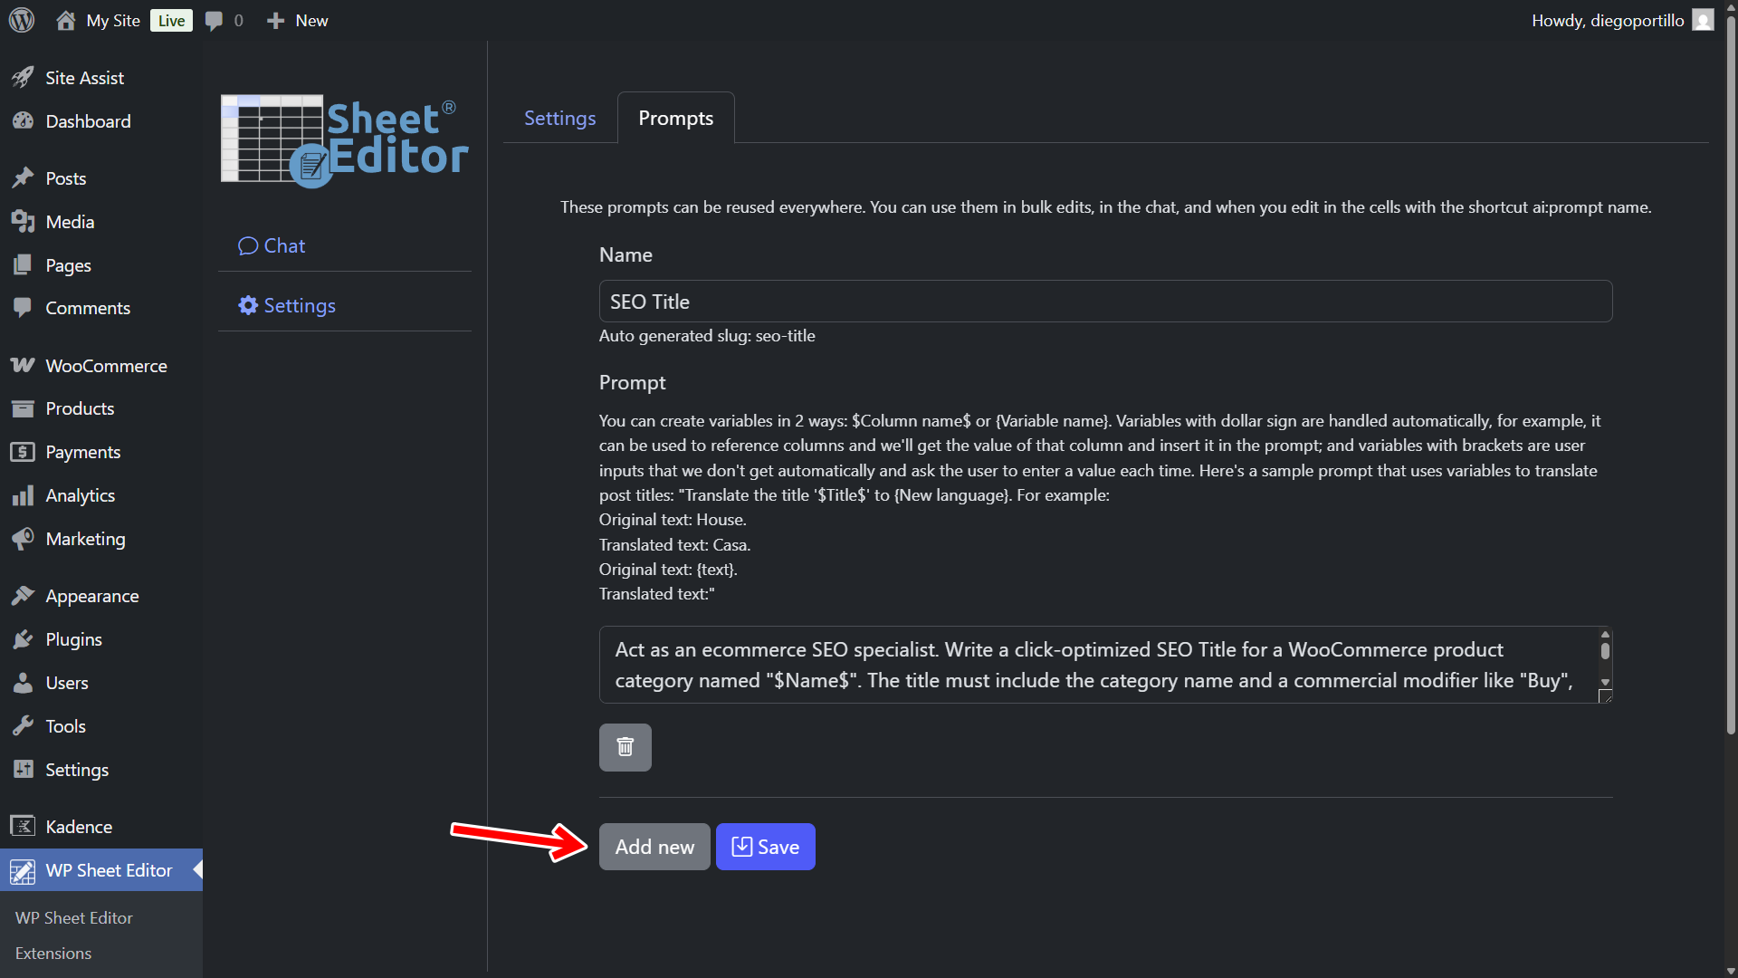
Task: Open the New content menu
Action: click(298, 20)
